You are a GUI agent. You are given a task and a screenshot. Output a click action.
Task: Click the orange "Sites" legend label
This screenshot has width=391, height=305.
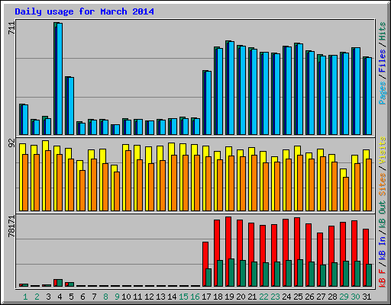383,185
